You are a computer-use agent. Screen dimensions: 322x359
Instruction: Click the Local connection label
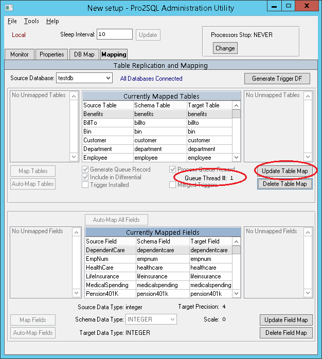pyautogui.click(x=19, y=35)
